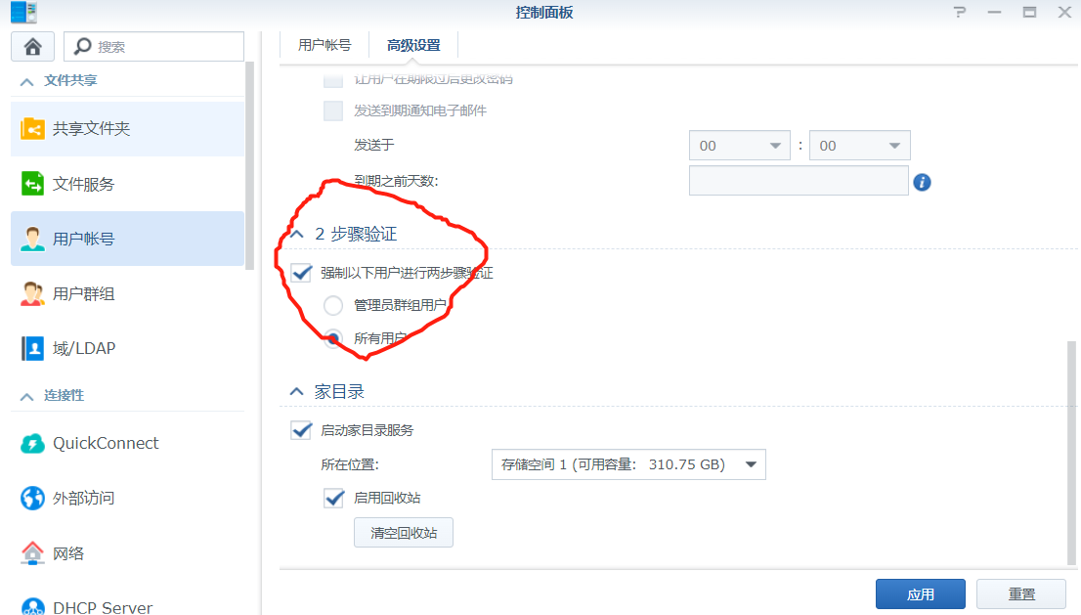Click the Home icon button

click(x=33, y=46)
